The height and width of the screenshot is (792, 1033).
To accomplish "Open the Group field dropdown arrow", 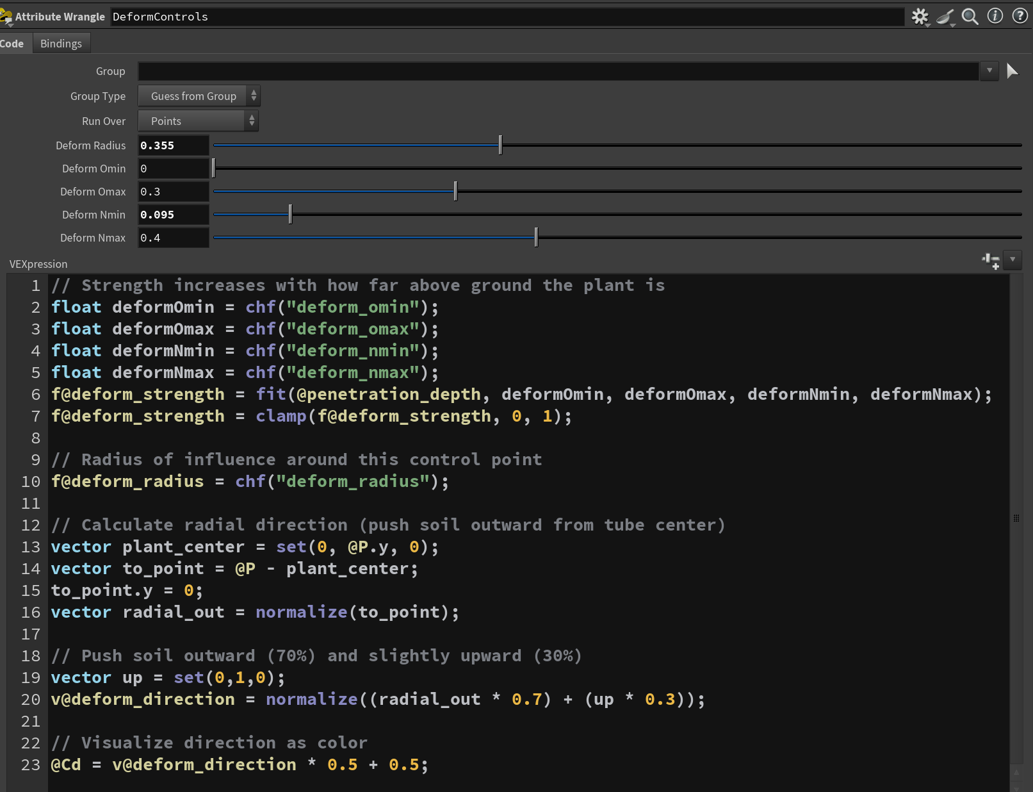I will 989,71.
